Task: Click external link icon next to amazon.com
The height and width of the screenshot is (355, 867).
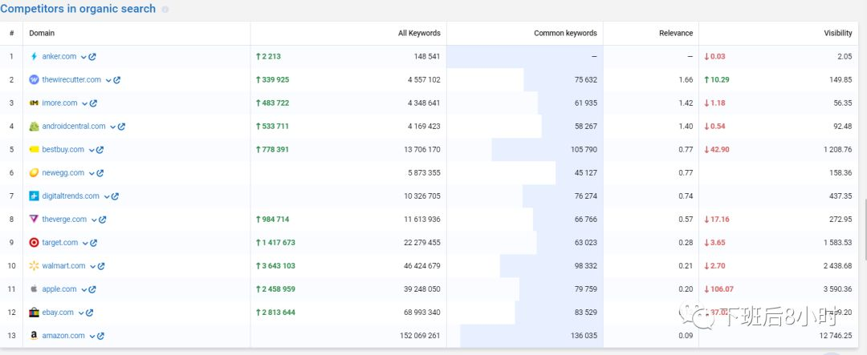Action: coord(101,336)
